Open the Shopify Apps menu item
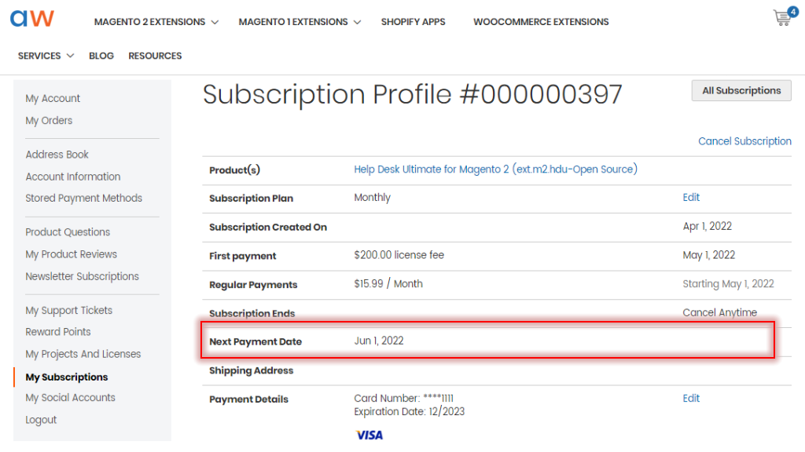This screenshot has height=452, width=805. pyautogui.click(x=413, y=22)
